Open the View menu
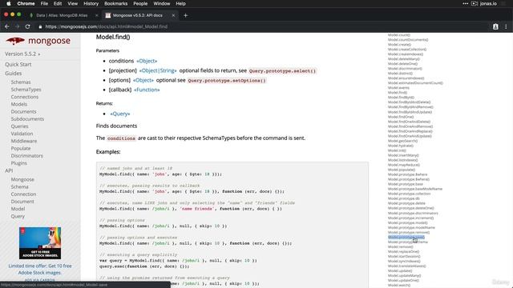The image size is (513, 288). point(73,3)
